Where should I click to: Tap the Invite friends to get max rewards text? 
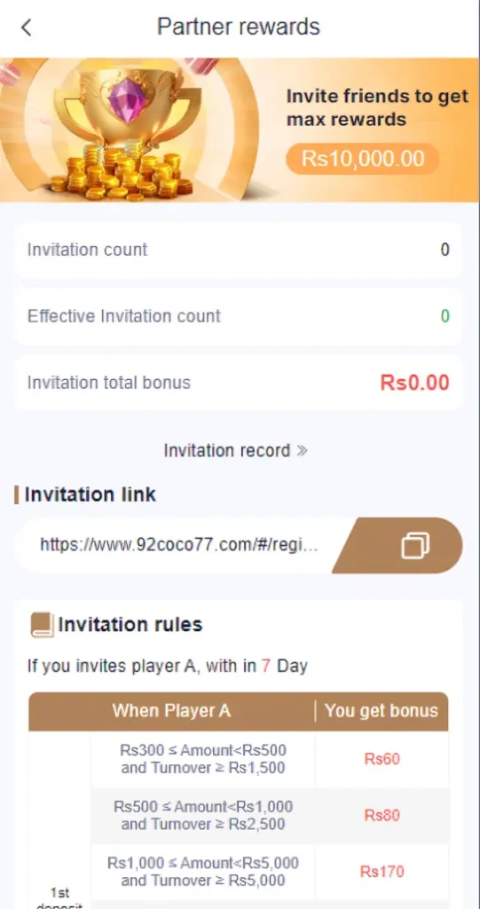[x=377, y=107]
